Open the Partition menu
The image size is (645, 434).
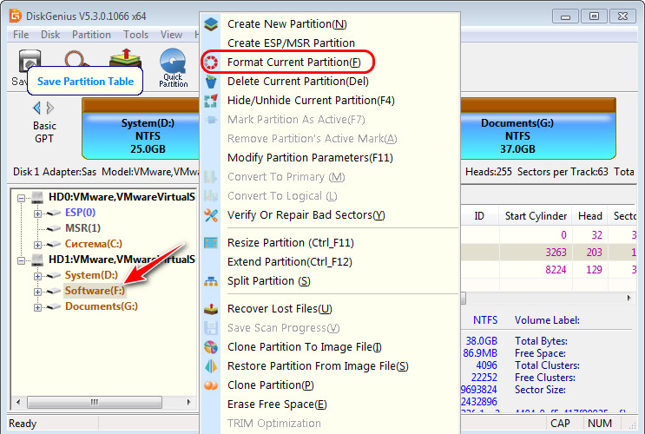point(91,35)
